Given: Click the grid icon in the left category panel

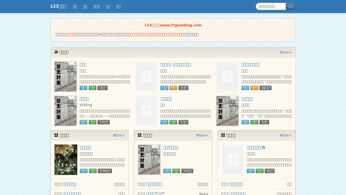Looking at the screenshot, I should click(x=56, y=135).
